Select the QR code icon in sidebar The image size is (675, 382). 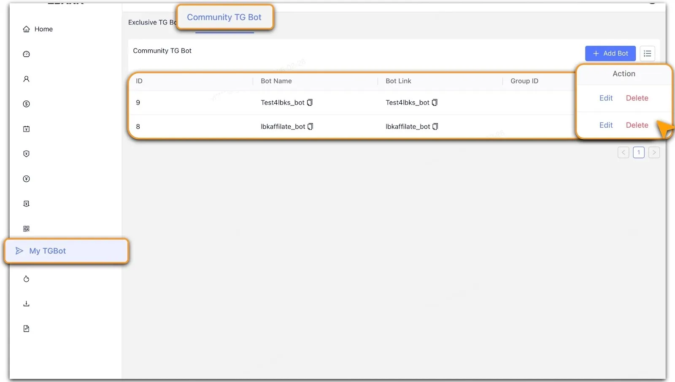26,229
